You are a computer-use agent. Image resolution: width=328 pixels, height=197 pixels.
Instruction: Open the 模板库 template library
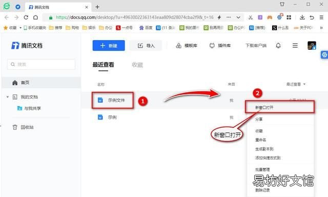point(187,46)
